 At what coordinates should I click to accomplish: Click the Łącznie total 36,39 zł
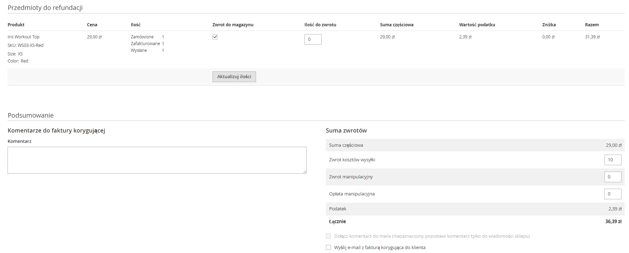pyautogui.click(x=613, y=222)
